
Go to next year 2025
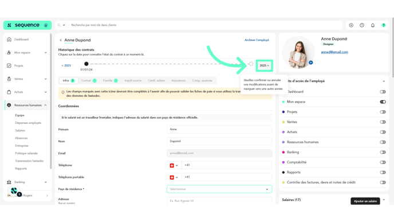click(x=264, y=65)
